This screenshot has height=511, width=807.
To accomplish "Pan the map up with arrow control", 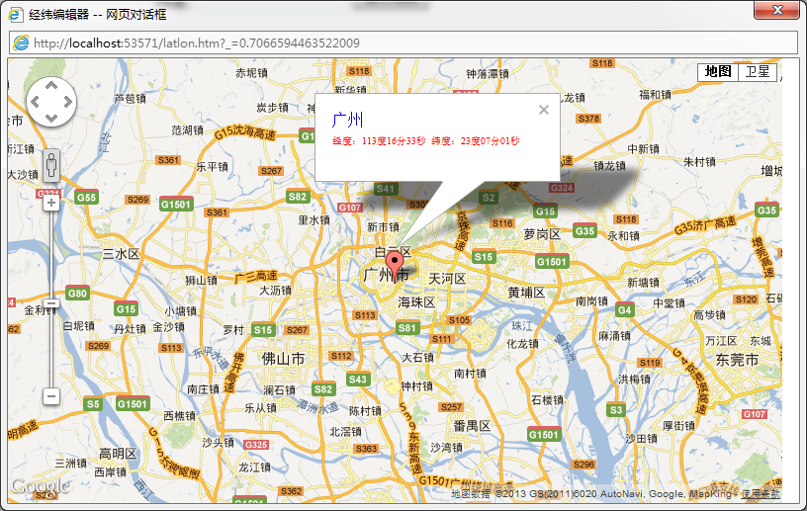I will coord(51,86).
